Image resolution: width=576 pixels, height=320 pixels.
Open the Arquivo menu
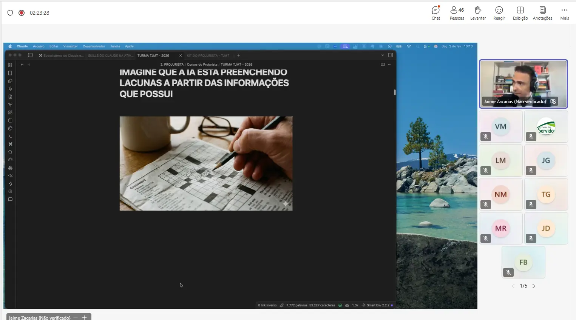[x=39, y=46]
